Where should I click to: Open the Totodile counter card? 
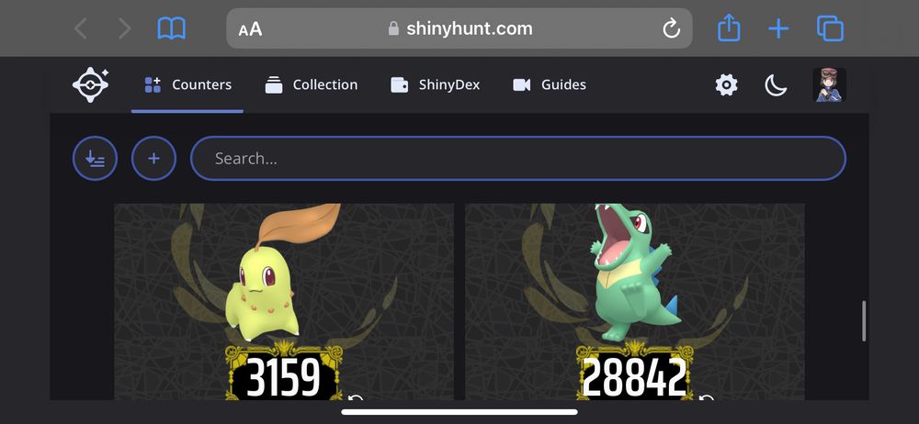tap(635, 302)
